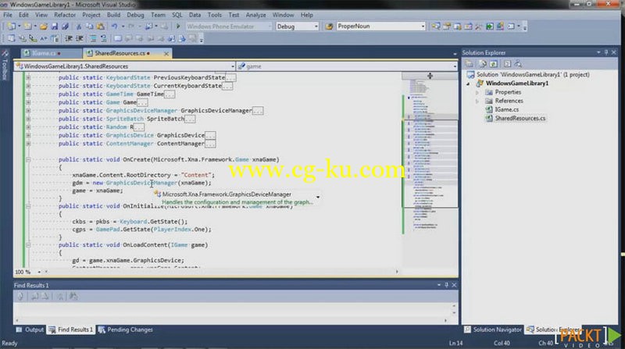Viewport: 625px width, 349px height.
Task: Increase line indent in text editor toolbar
Action: (80, 38)
